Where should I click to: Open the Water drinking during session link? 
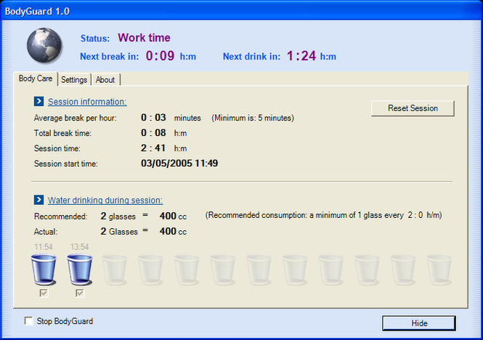tap(105, 201)
